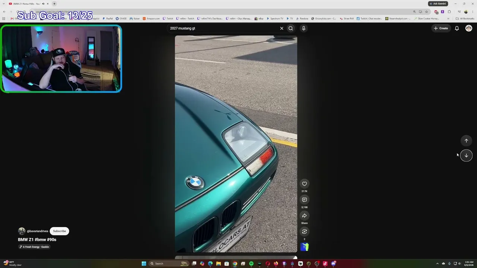Screen dimensions: 477x268
Task: Clear the search box text
Action: (282, 28)
